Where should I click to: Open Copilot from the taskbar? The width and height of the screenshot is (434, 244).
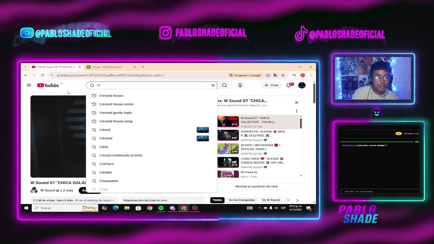pyautogui.click(x=104, y=208)
